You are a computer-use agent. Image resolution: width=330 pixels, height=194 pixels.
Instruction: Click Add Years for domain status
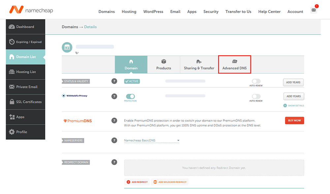point(293,82)
